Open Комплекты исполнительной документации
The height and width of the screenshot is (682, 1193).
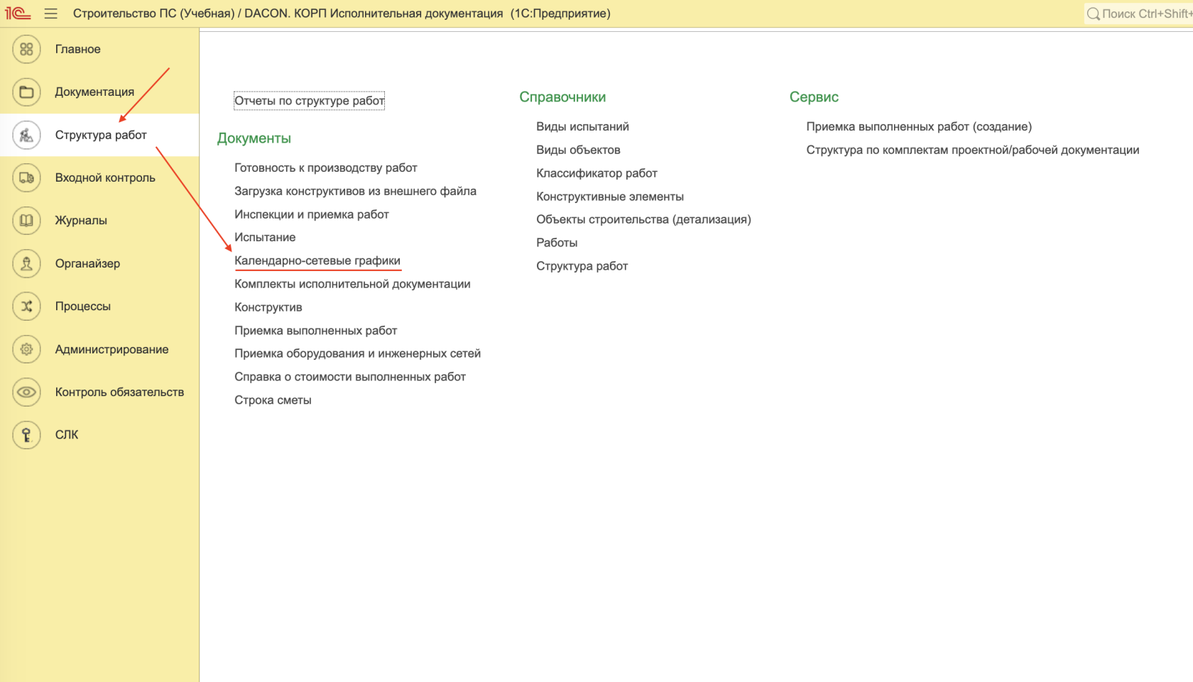[352, 284]
